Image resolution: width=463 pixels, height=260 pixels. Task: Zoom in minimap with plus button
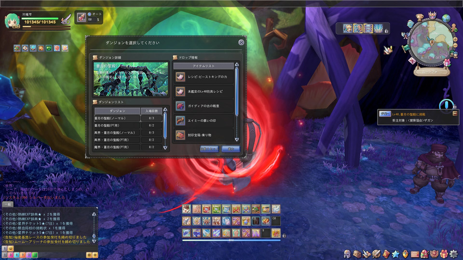455,39
